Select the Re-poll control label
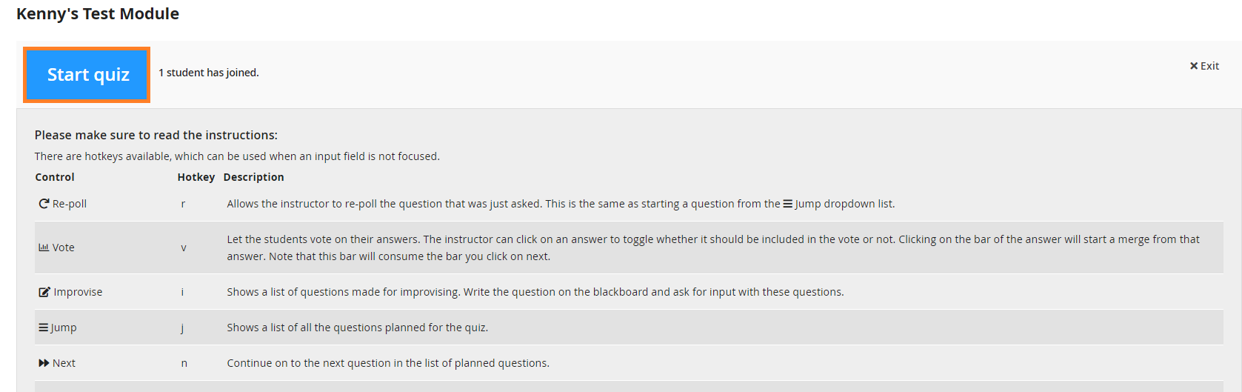The width and height of the screenshot is (1242, 392). click(x=70, y=204)
